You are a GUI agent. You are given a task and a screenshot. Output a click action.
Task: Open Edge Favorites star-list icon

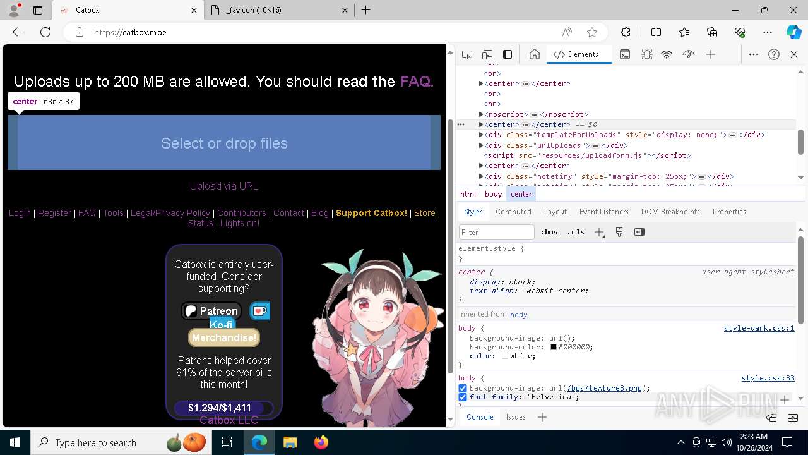click(x=684, y=32)
